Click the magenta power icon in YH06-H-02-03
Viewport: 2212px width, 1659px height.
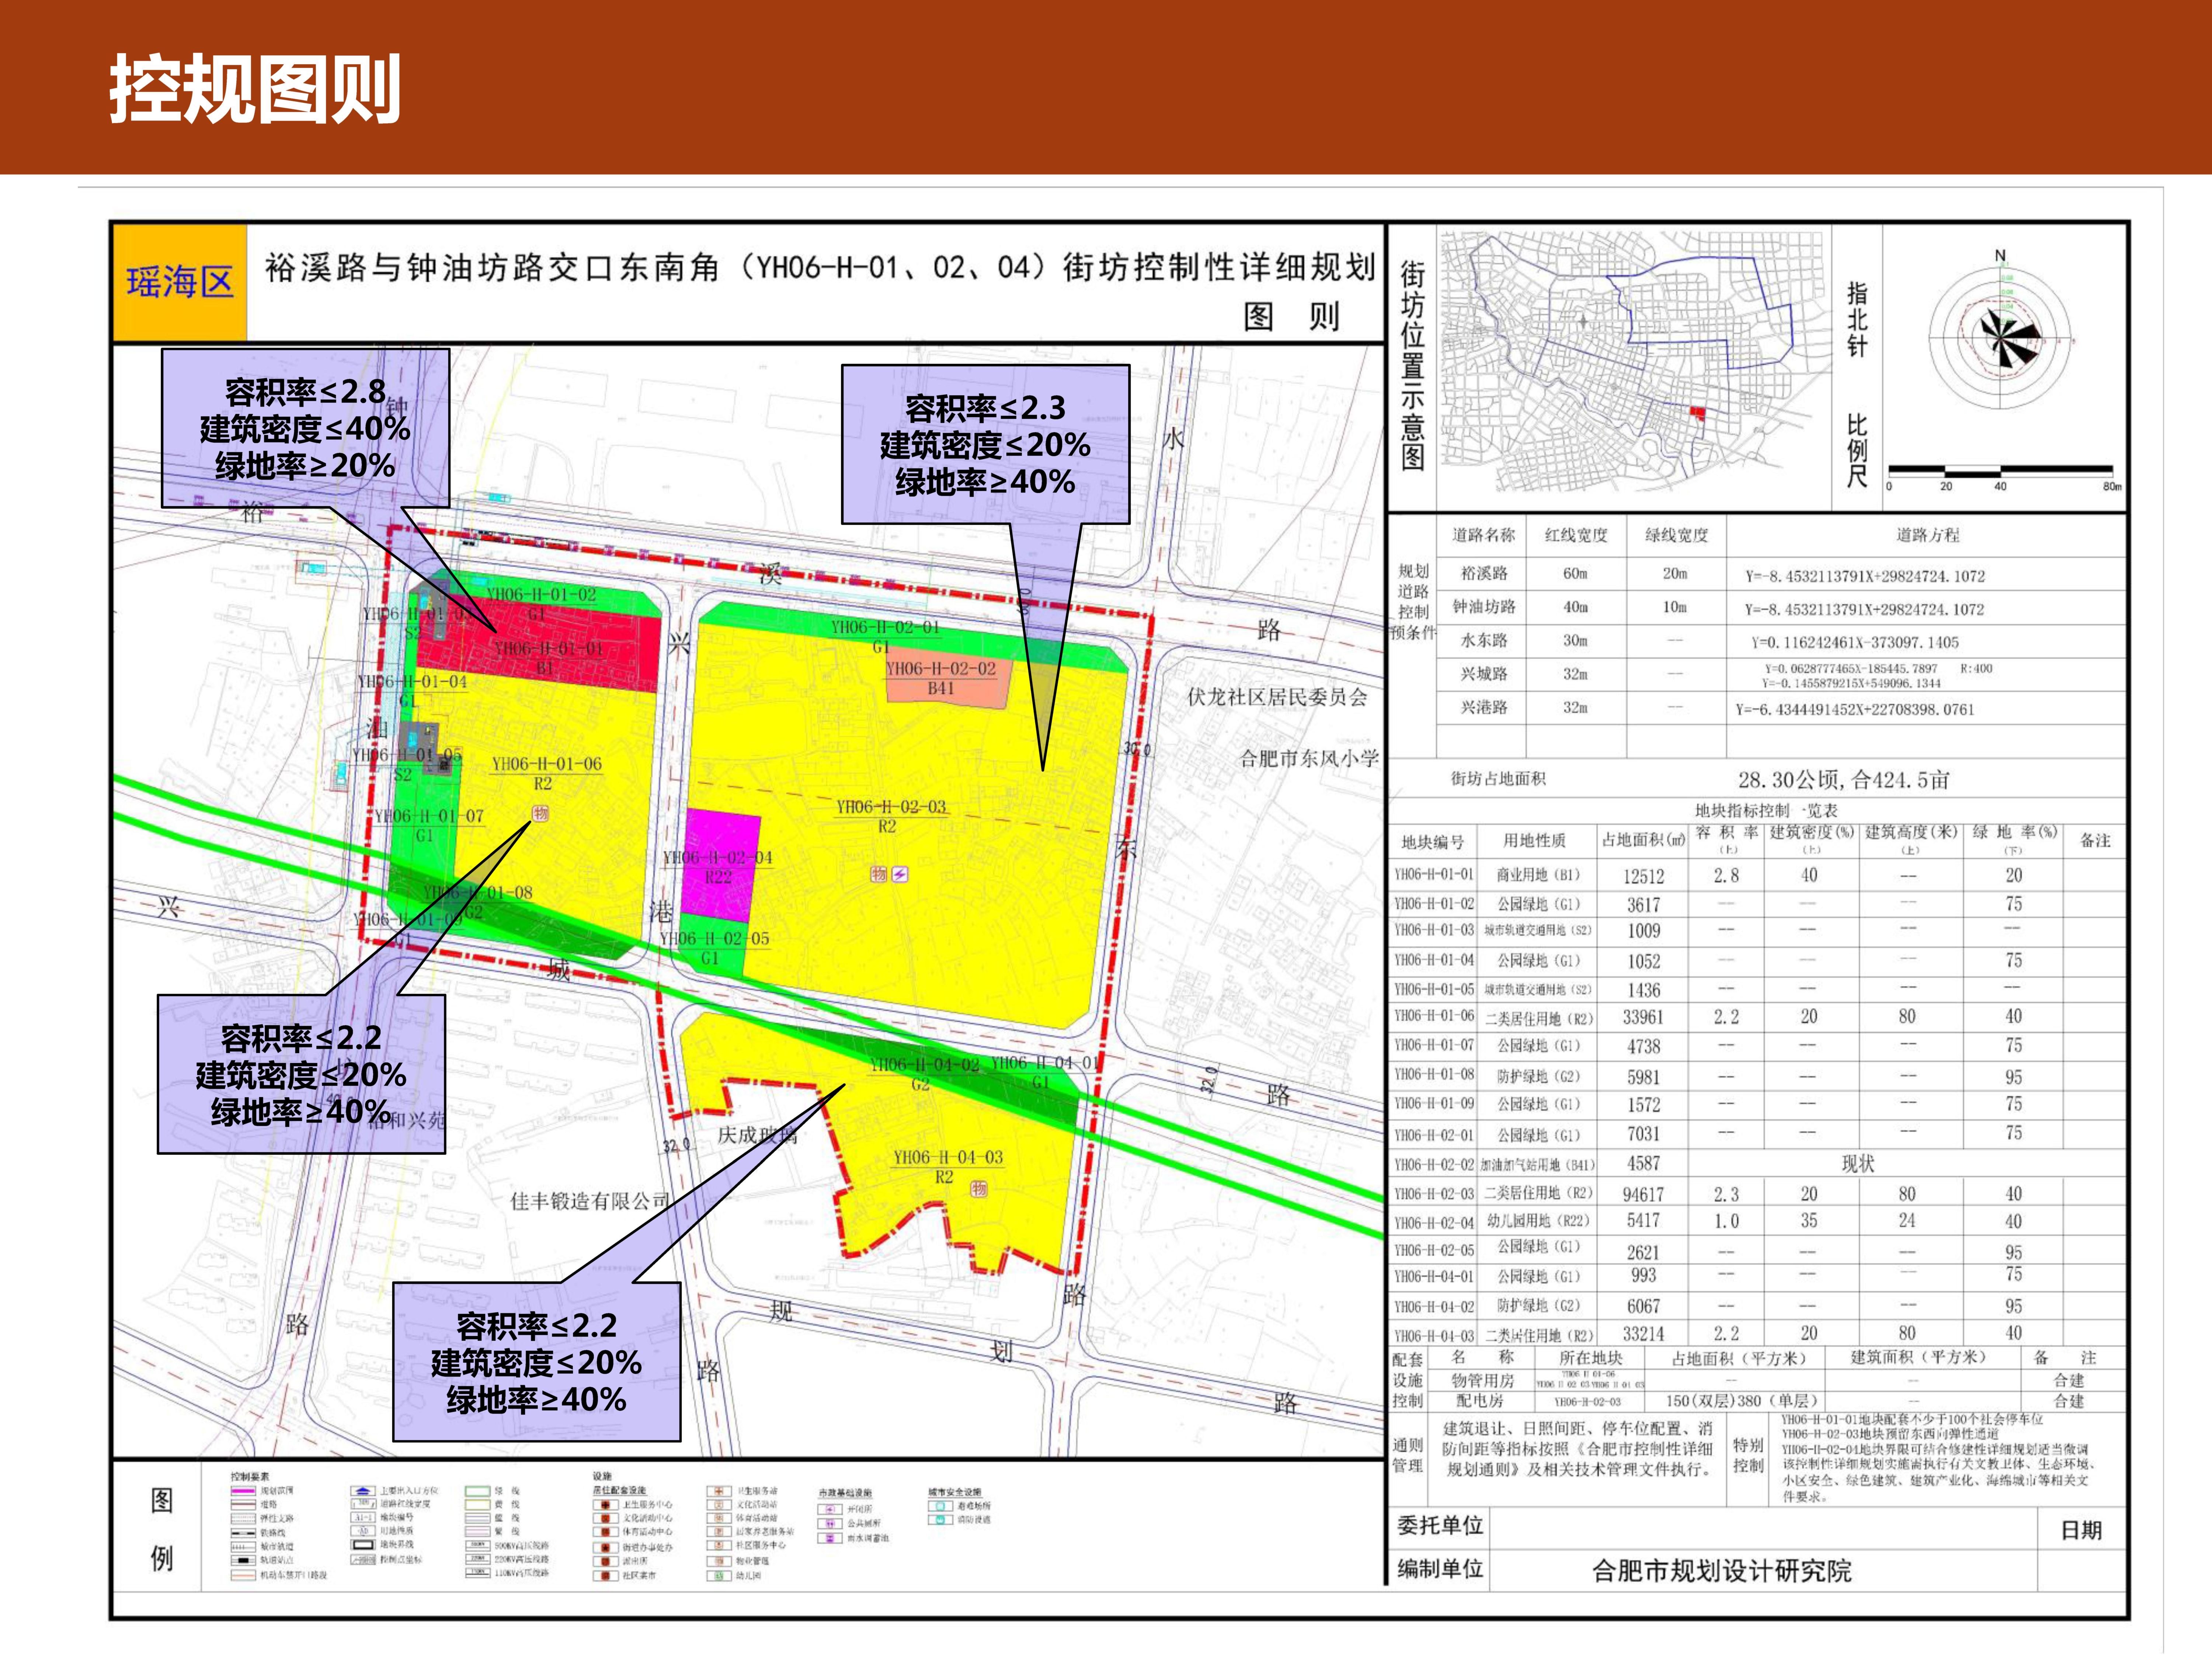pos(900,874)
